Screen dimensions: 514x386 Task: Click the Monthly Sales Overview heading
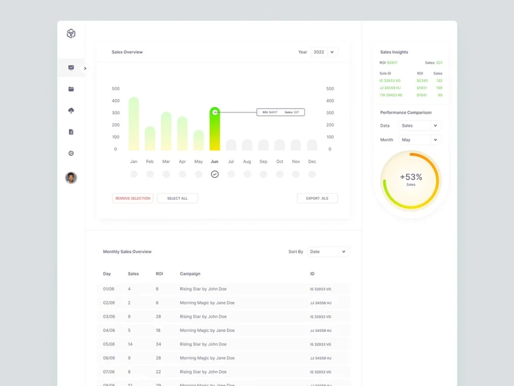point(127,252)
